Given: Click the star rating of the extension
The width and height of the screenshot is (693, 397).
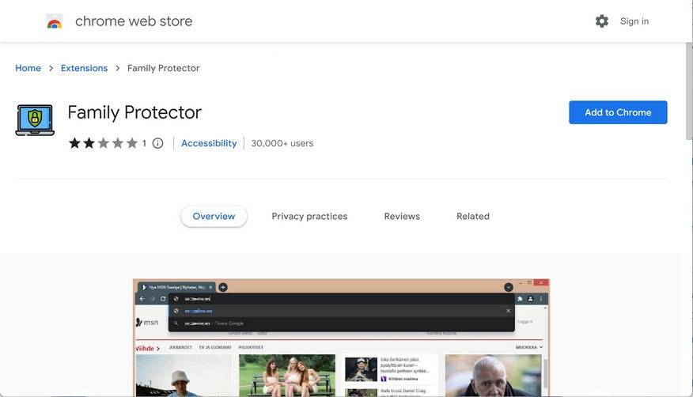Looking at the screenshot, I should pyautogui.click(x=104, y=143).
